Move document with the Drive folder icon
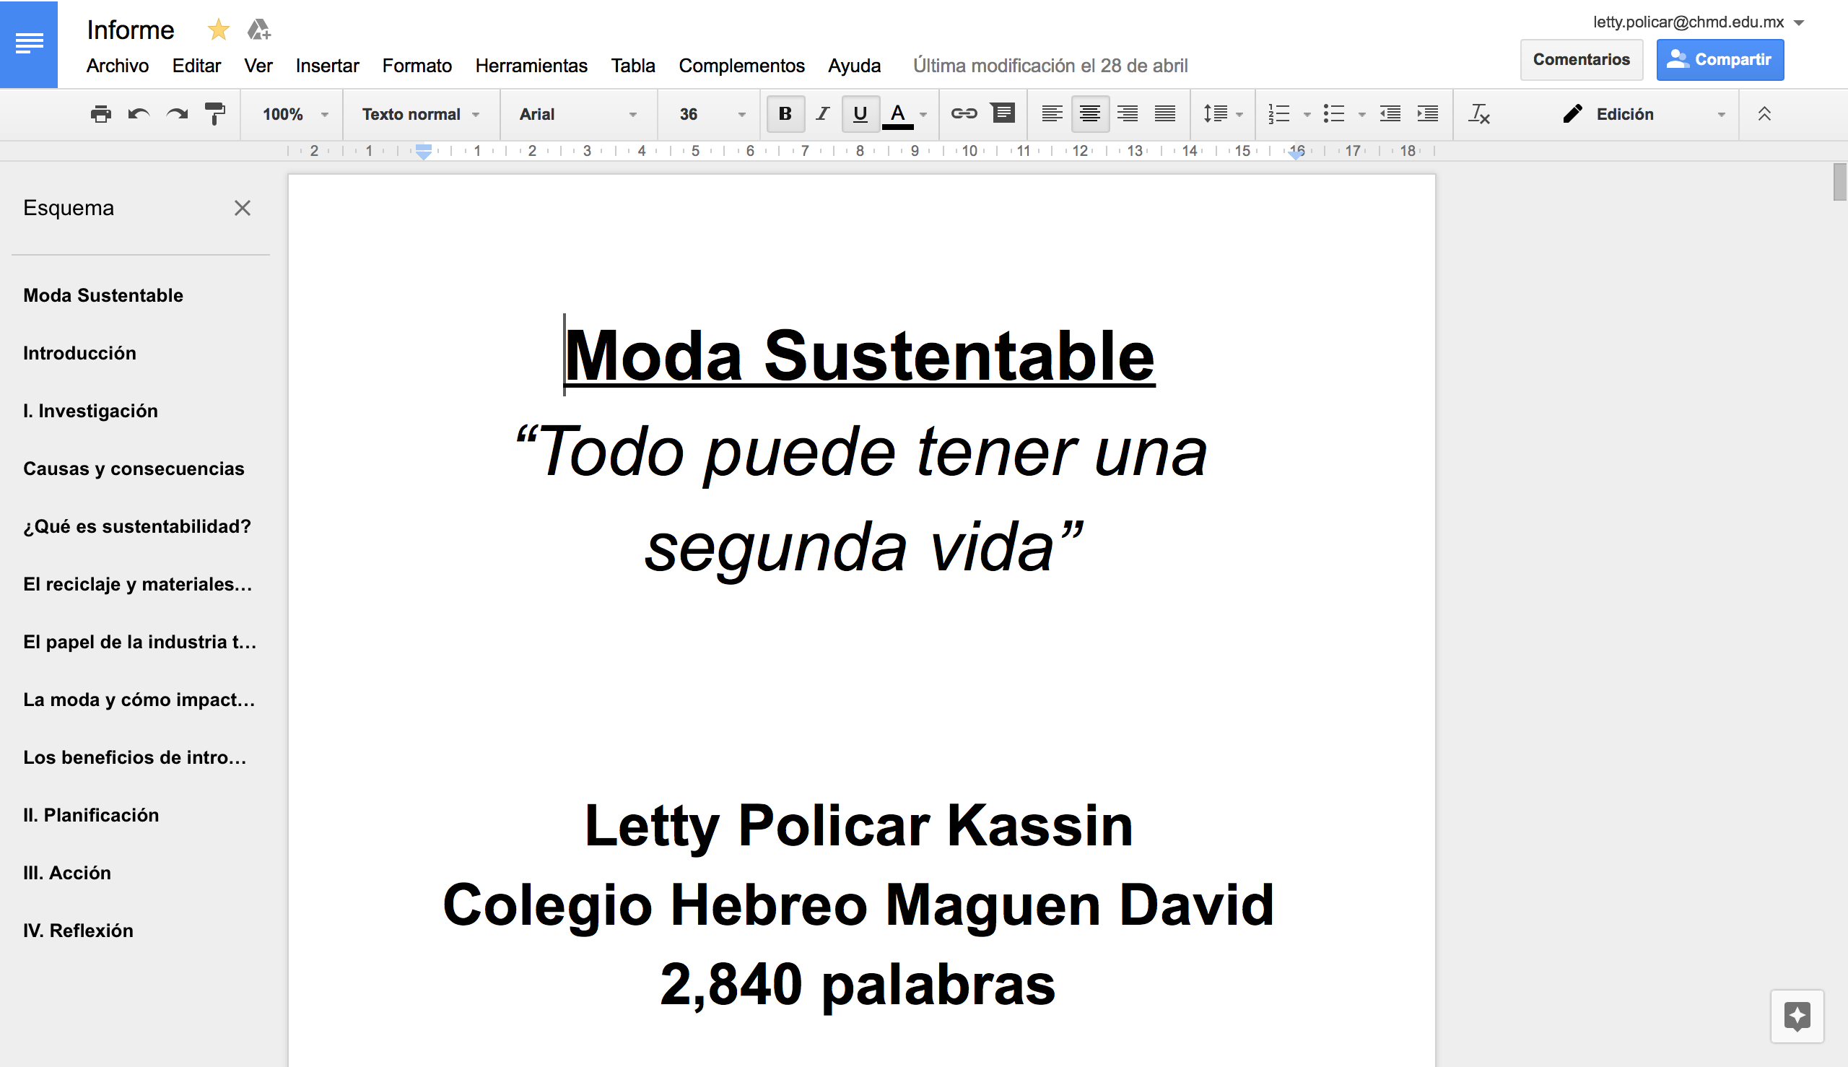This screenshot has width=1848, height=1067. coord(258,30)
